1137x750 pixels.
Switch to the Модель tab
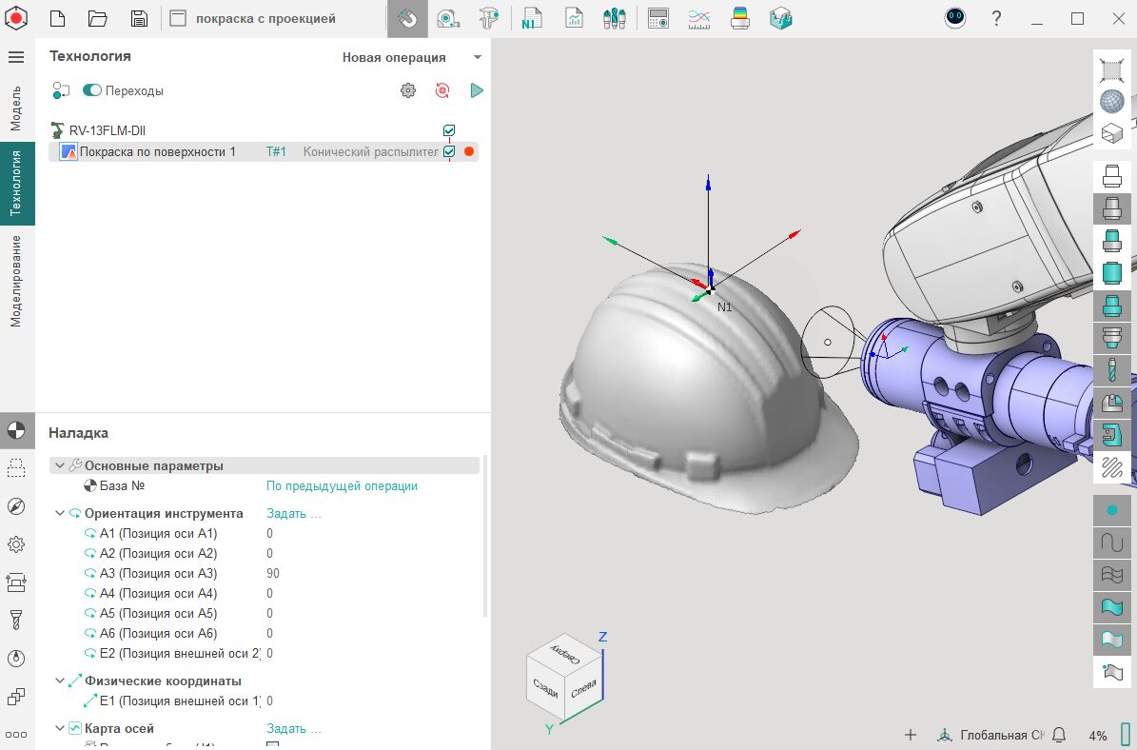16,108
